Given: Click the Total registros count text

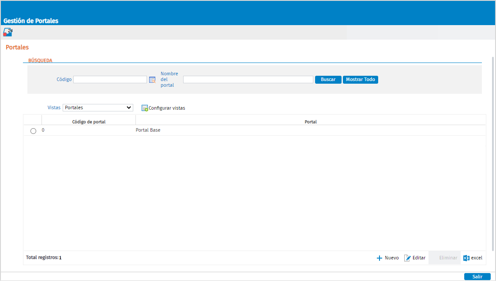Looking at the screenshot, I should tap(44, 258).
